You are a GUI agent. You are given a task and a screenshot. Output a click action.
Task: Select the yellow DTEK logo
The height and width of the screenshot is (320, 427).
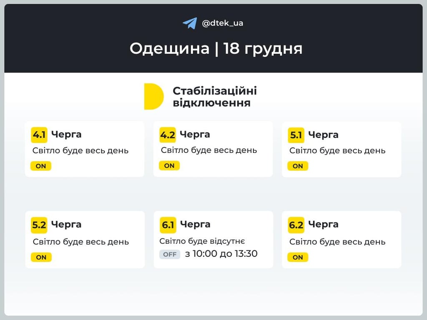point(153,96)
